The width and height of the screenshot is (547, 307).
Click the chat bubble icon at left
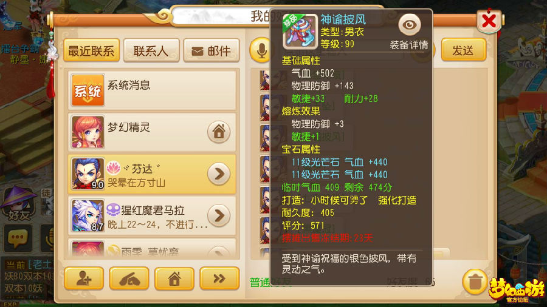pyautogui.click(x=18, y=238)
